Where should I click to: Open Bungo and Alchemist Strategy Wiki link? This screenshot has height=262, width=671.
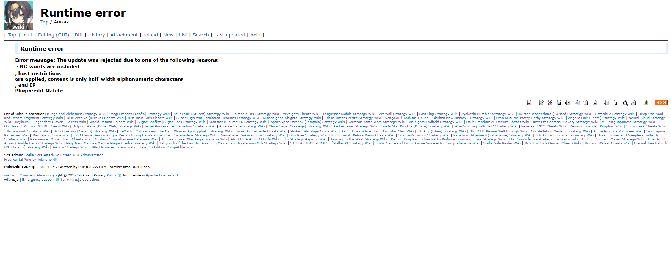[x=76, y=114]
